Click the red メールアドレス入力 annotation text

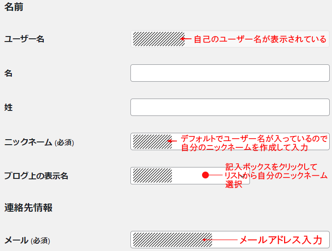pos(280,240)
